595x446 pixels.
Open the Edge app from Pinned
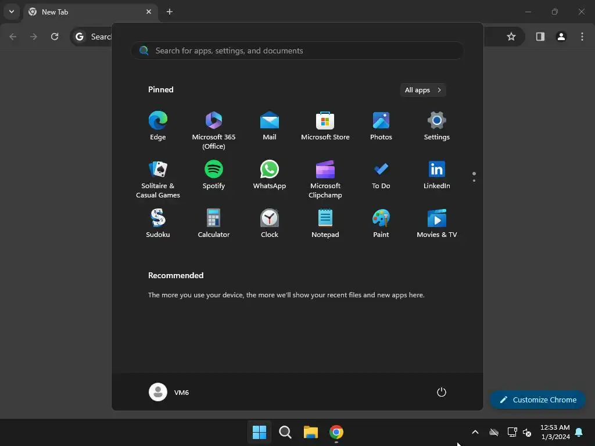[158, 126]
